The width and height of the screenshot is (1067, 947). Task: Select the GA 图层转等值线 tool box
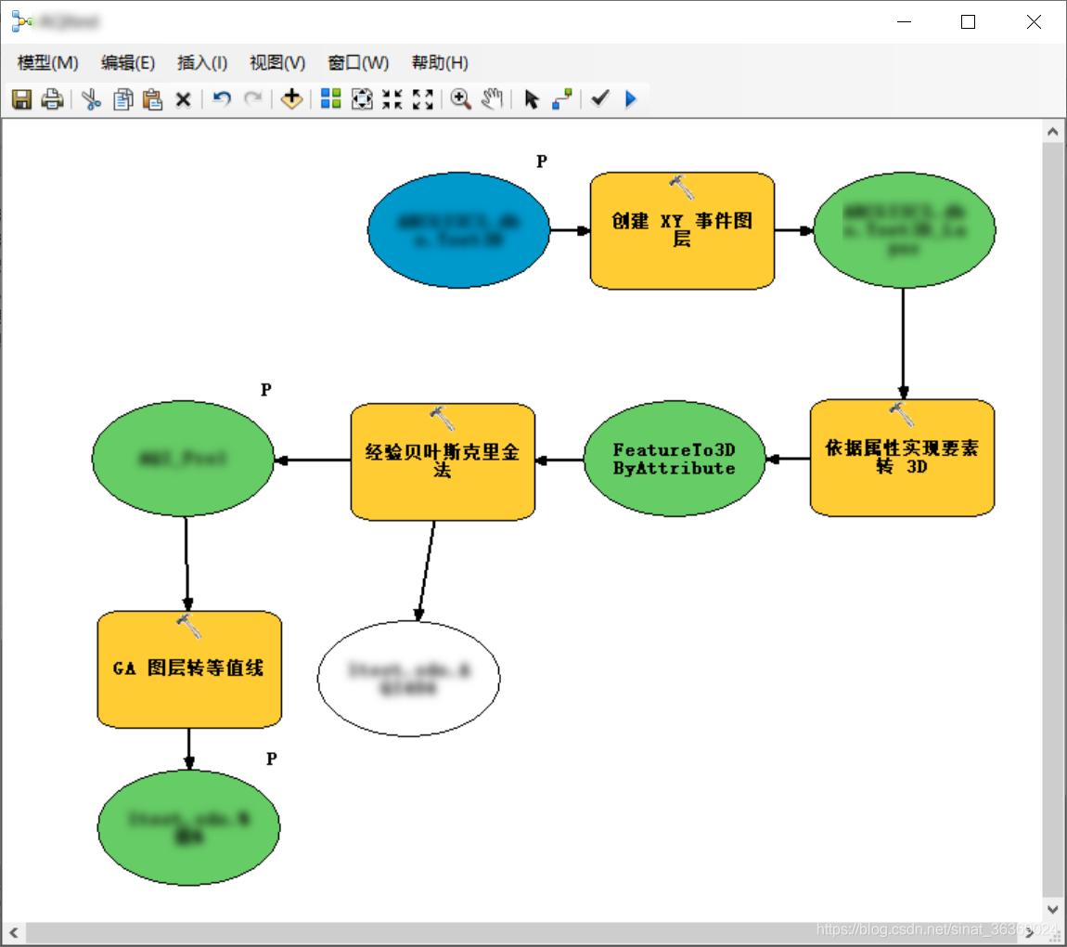(x=188, y=668)
